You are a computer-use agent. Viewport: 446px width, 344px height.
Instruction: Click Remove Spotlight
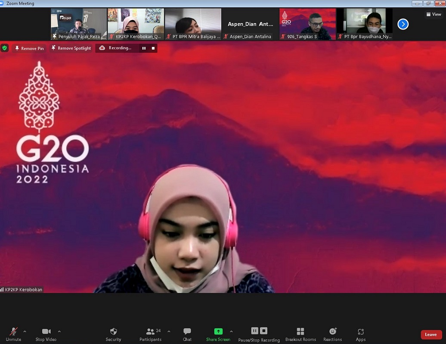pos(71,48)
